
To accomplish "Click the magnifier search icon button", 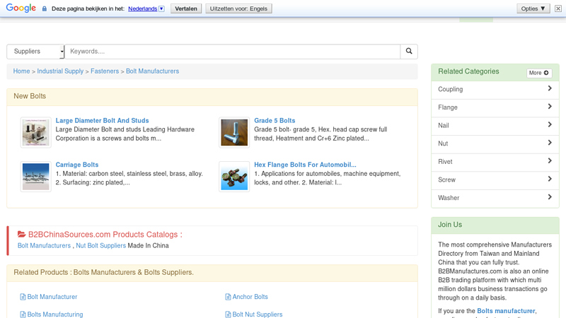I will click(409, 51).
